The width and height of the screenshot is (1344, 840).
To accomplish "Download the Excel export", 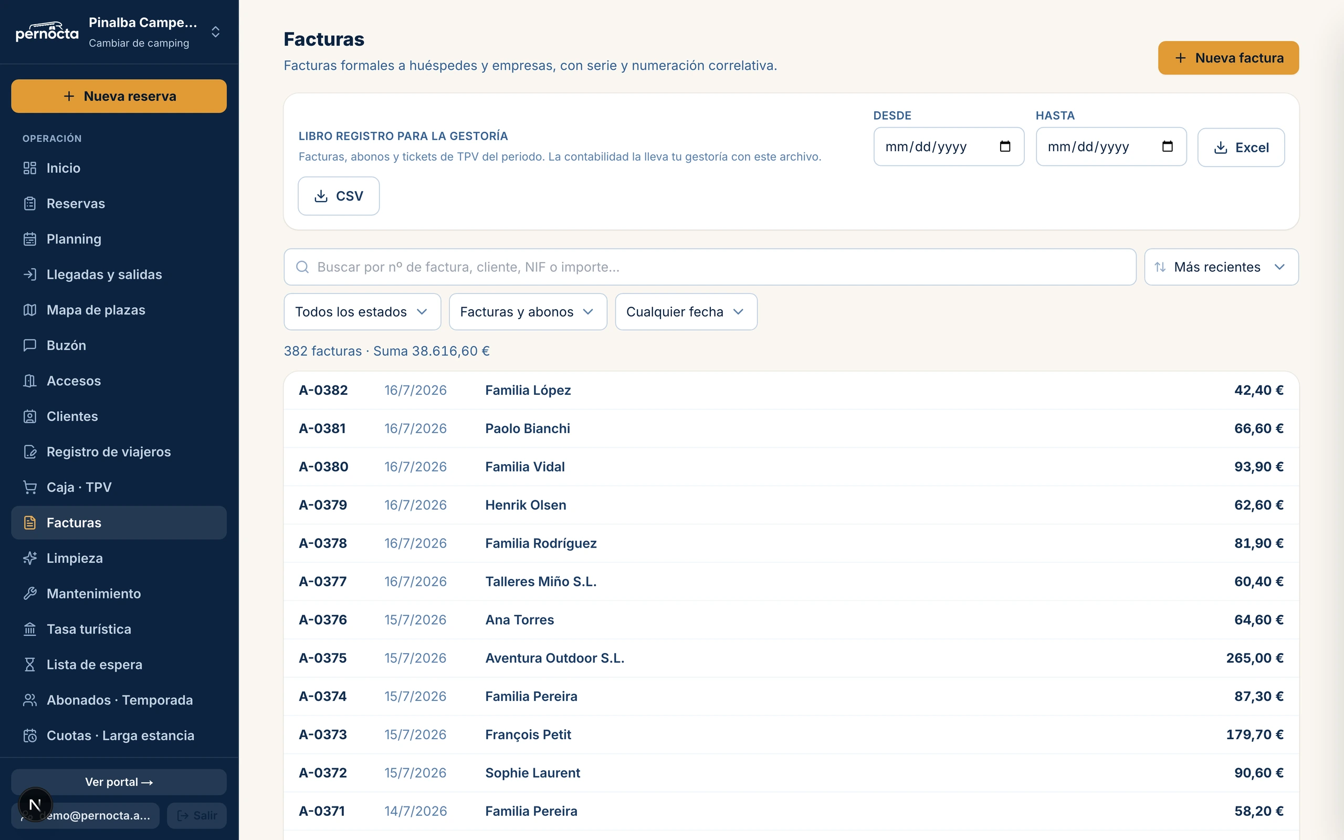I will click(1241, 147).
